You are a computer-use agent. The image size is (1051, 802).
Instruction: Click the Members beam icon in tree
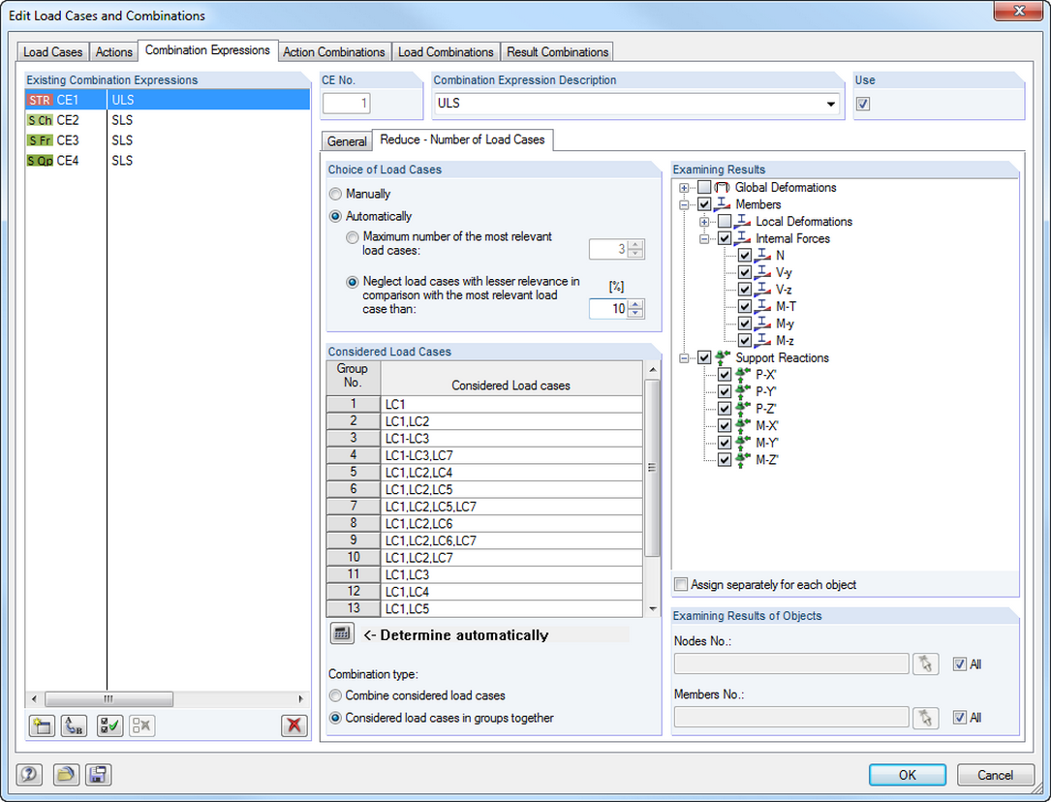point(722,204)
